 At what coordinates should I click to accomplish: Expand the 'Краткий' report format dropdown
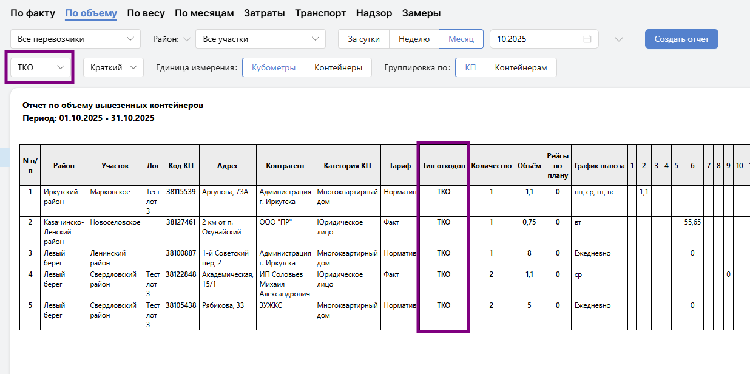113,67
